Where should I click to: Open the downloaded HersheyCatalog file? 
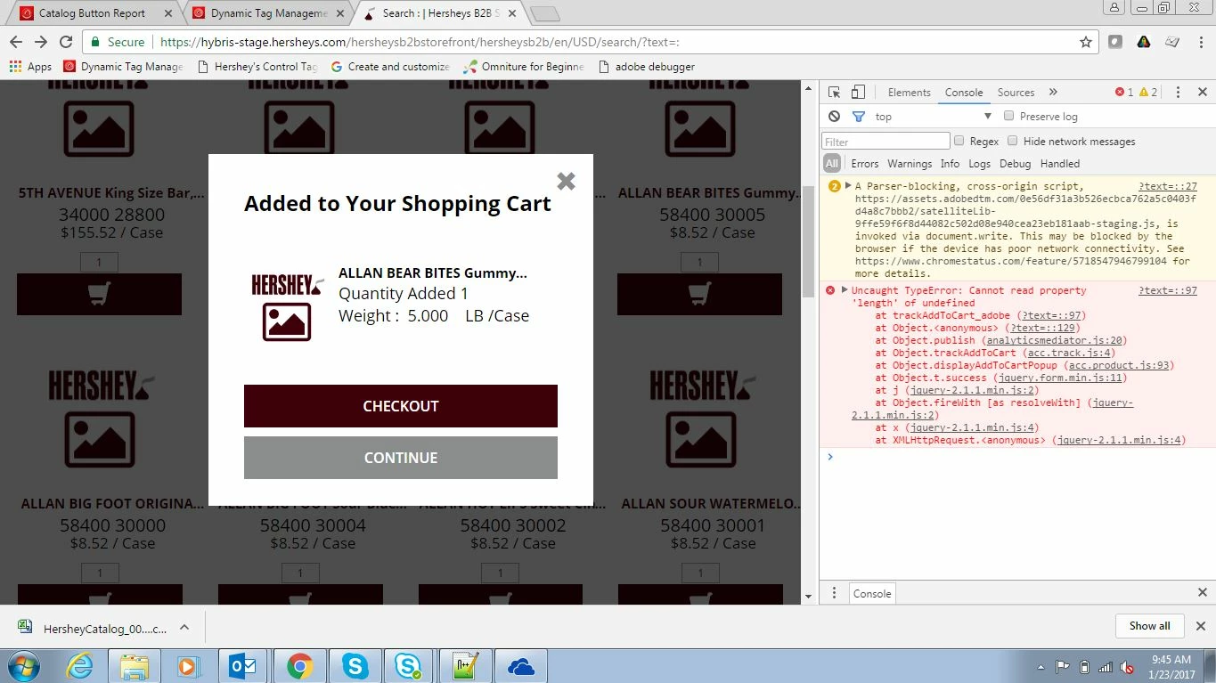(94, 628)
